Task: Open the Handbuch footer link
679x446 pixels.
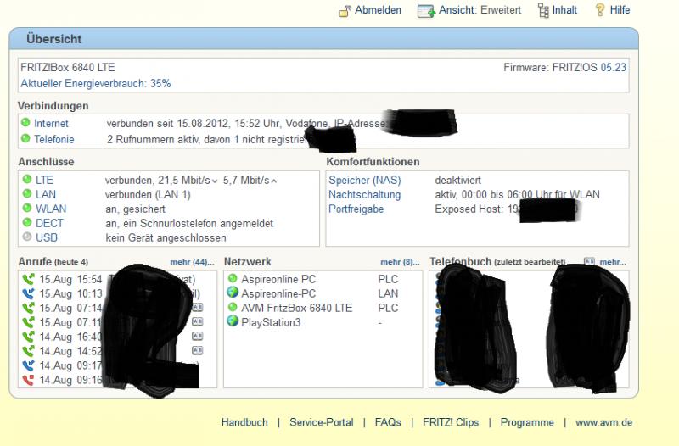Action: [x=244, y=422]
